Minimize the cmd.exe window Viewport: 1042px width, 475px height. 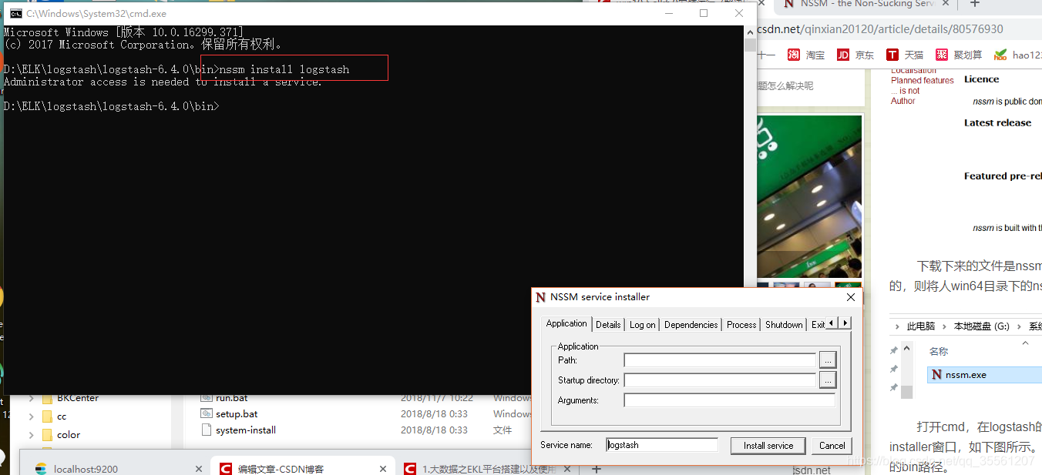point(667,13)
